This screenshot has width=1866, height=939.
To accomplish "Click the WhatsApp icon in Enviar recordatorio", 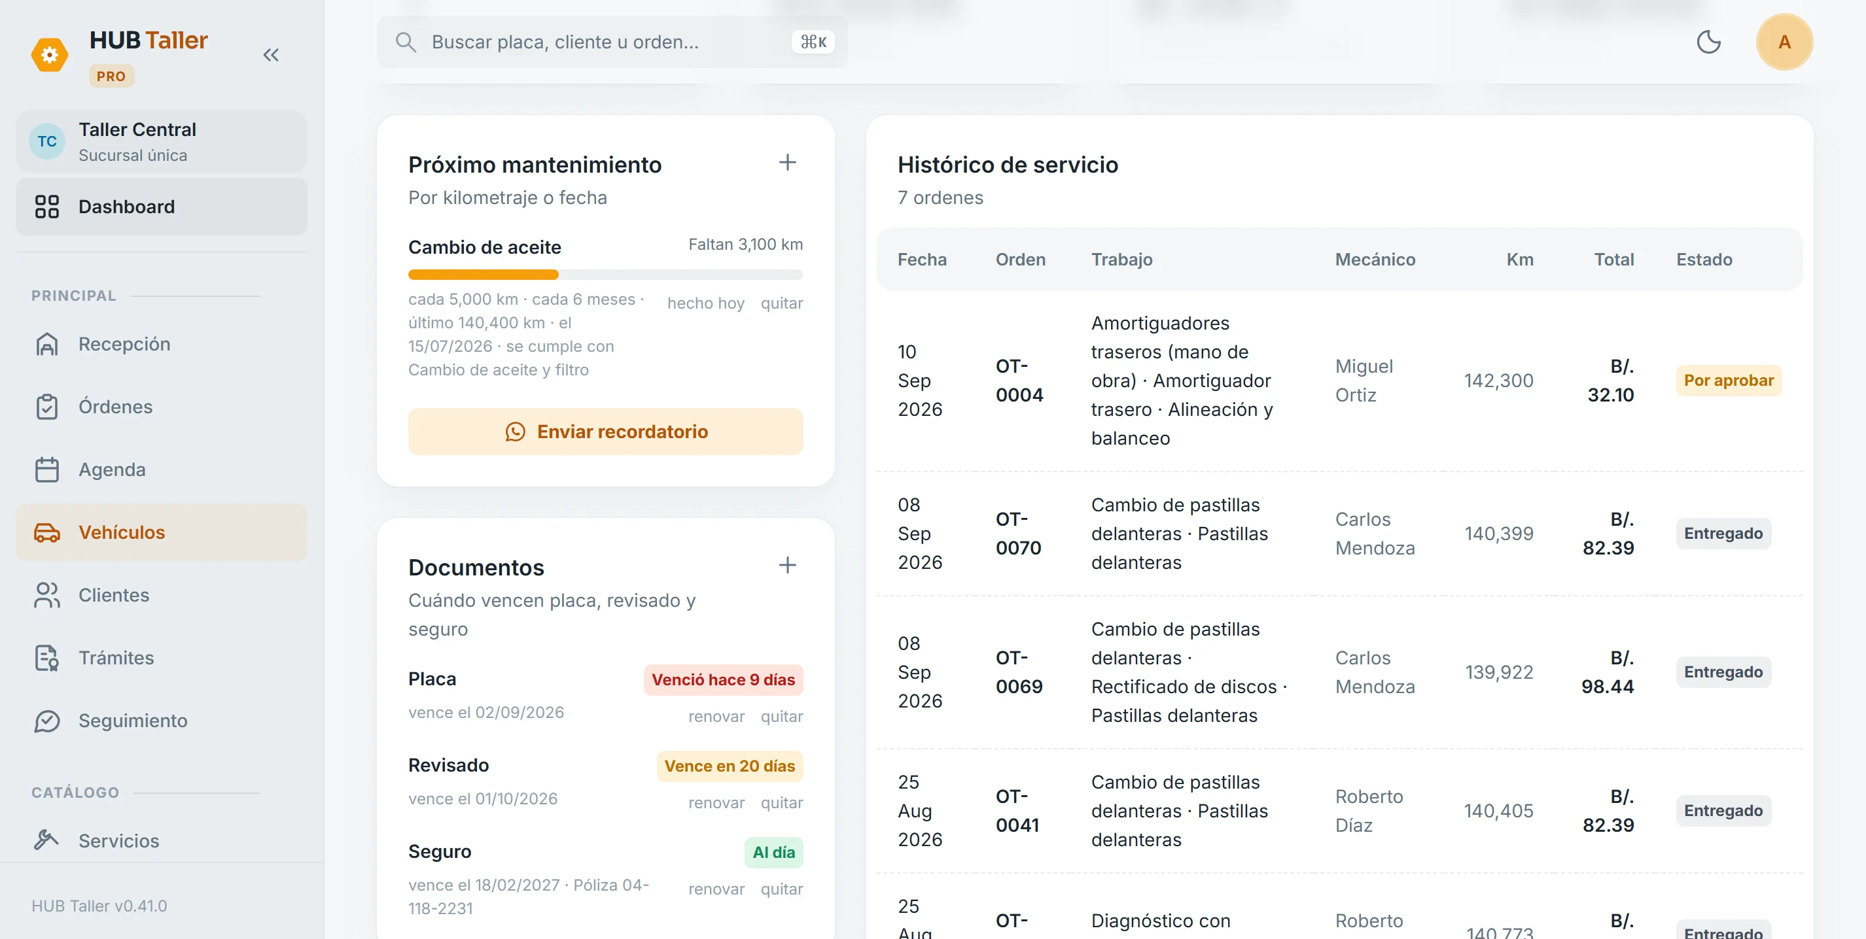I will [515, 432].
